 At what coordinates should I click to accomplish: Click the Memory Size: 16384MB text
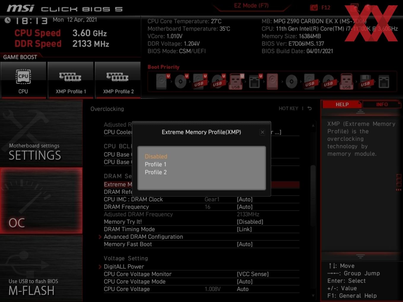click(291, 36)
